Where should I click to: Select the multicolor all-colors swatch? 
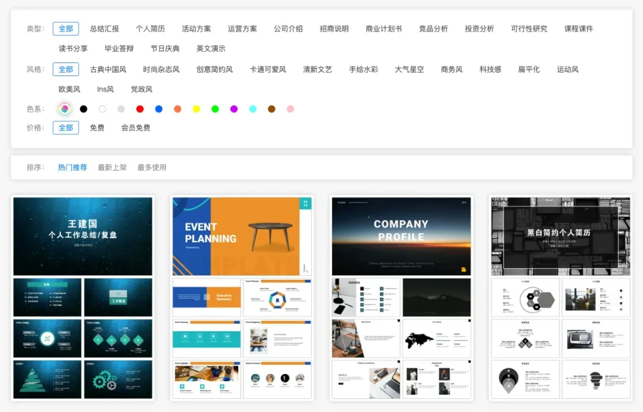pyautogui.click(x=65, y=109)
